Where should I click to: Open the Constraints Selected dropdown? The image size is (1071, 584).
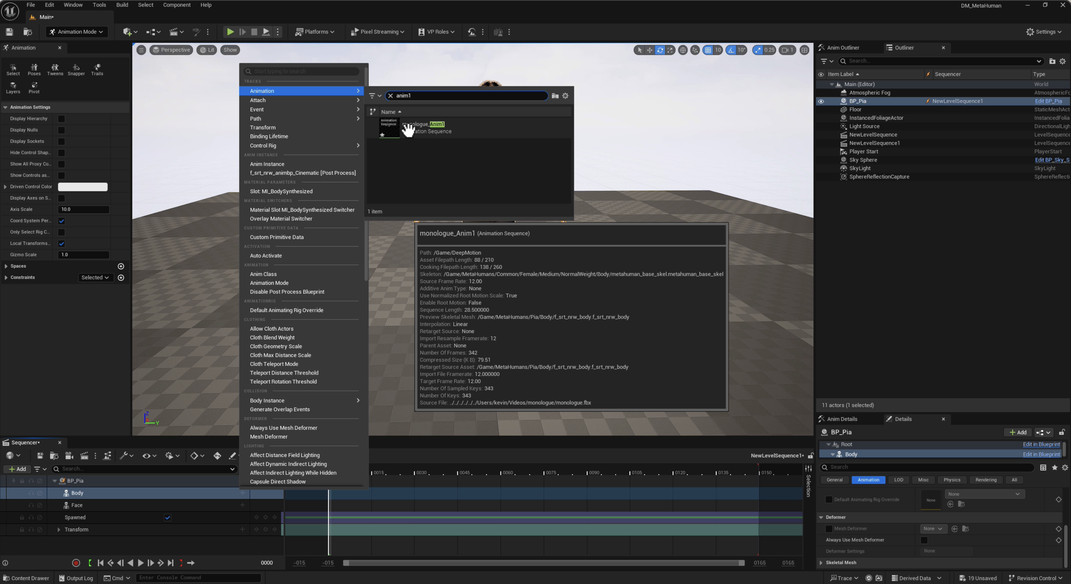[x=95, y=278]
